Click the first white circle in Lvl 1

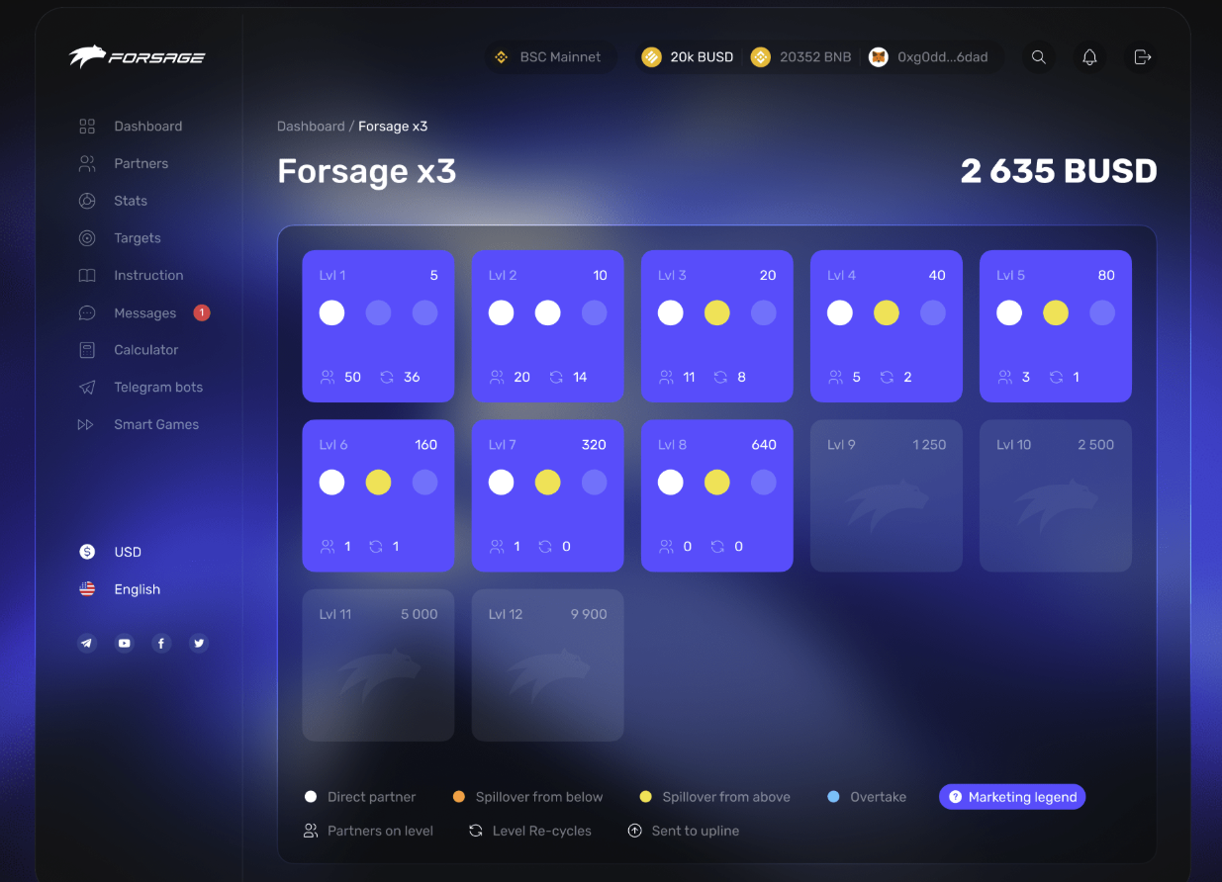click(332, 313)
